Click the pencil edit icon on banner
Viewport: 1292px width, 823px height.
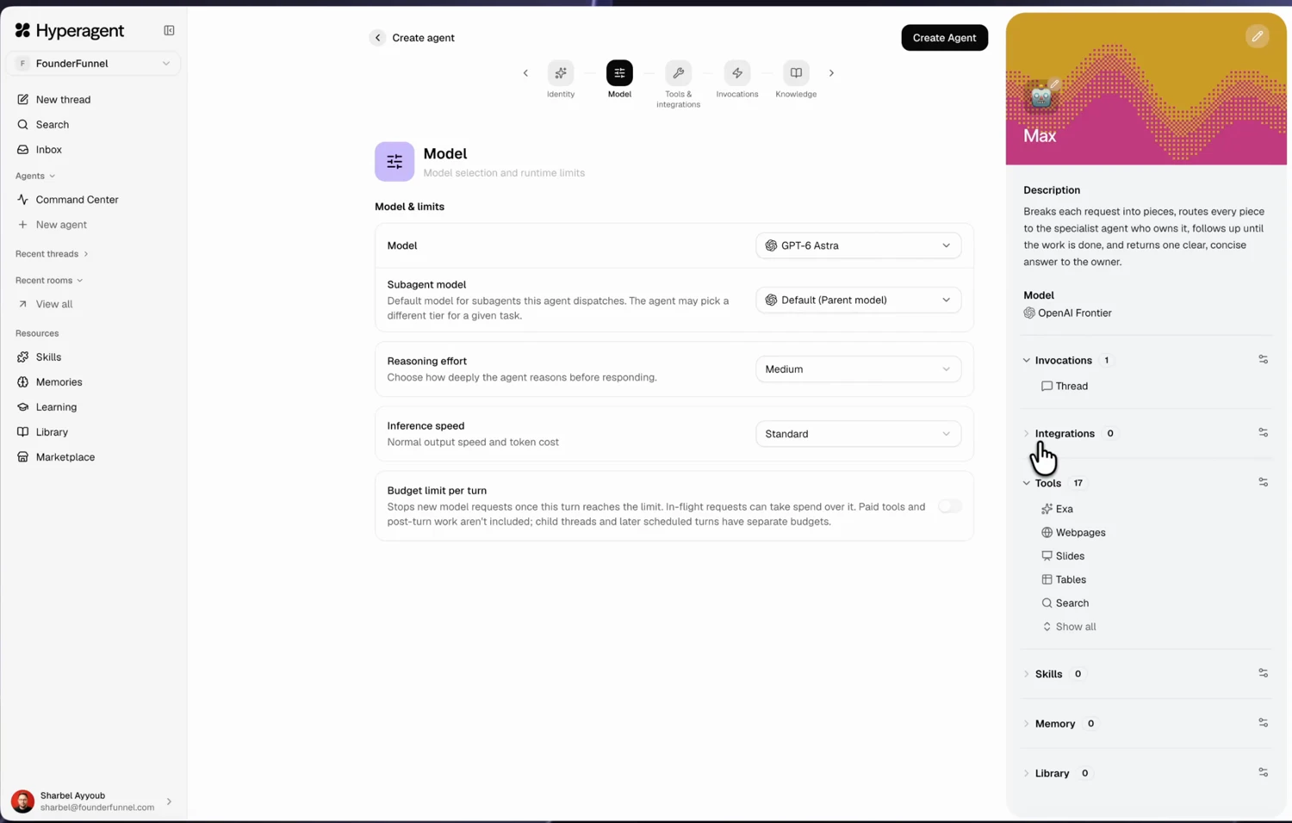coord(1257,36)
